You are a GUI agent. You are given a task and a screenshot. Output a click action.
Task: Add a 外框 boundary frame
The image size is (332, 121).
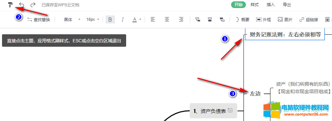tap(263, 20)
